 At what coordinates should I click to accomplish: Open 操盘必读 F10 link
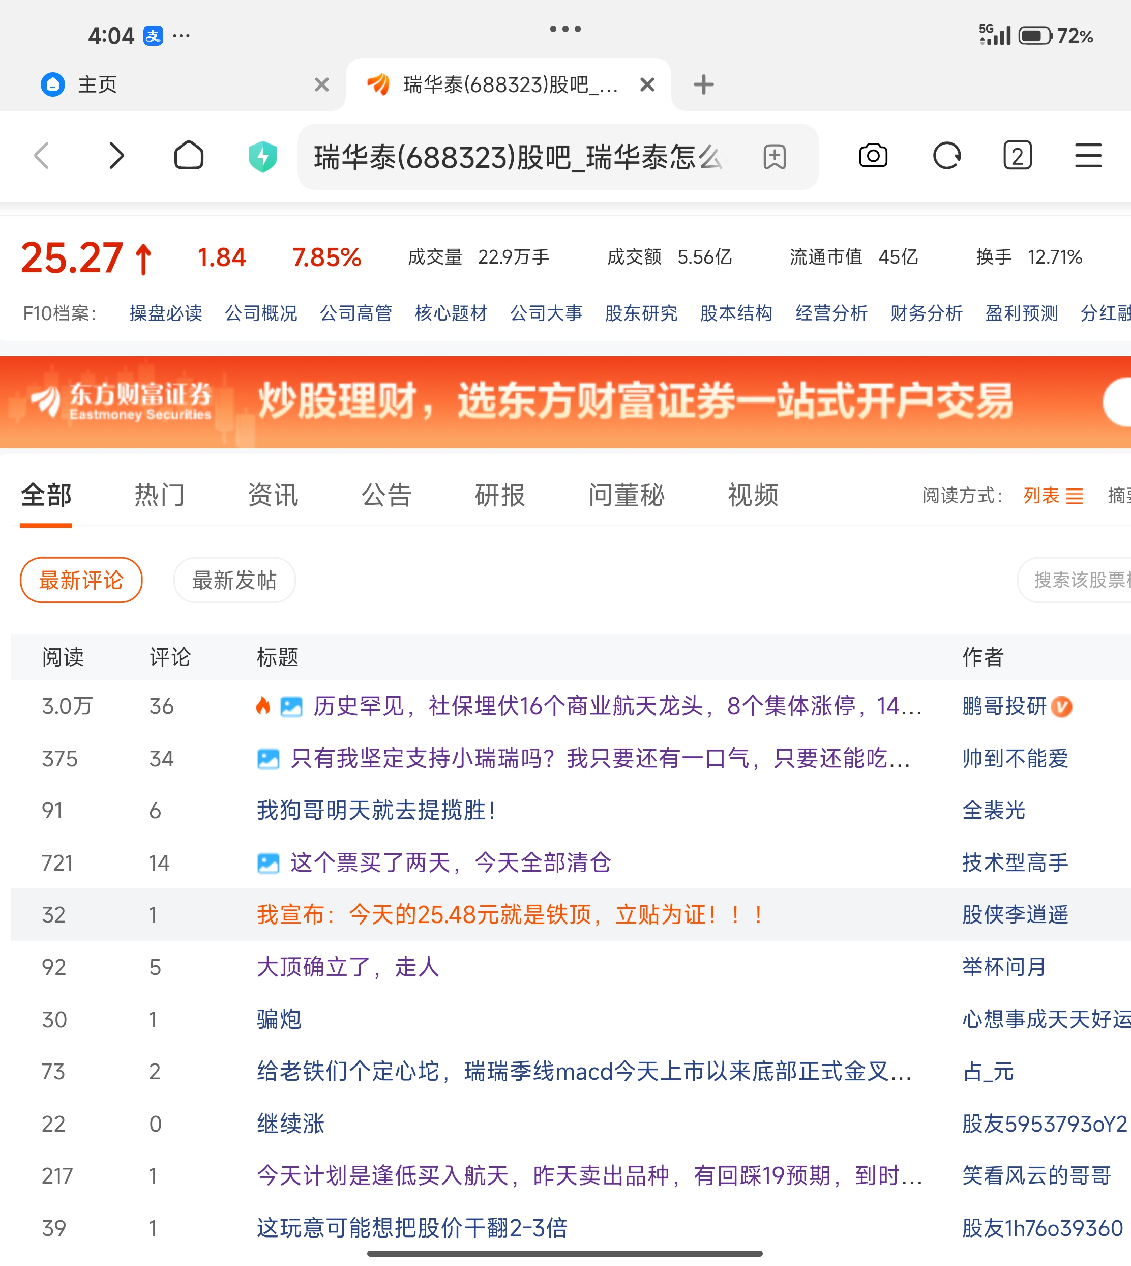click(x=166, y=313)
